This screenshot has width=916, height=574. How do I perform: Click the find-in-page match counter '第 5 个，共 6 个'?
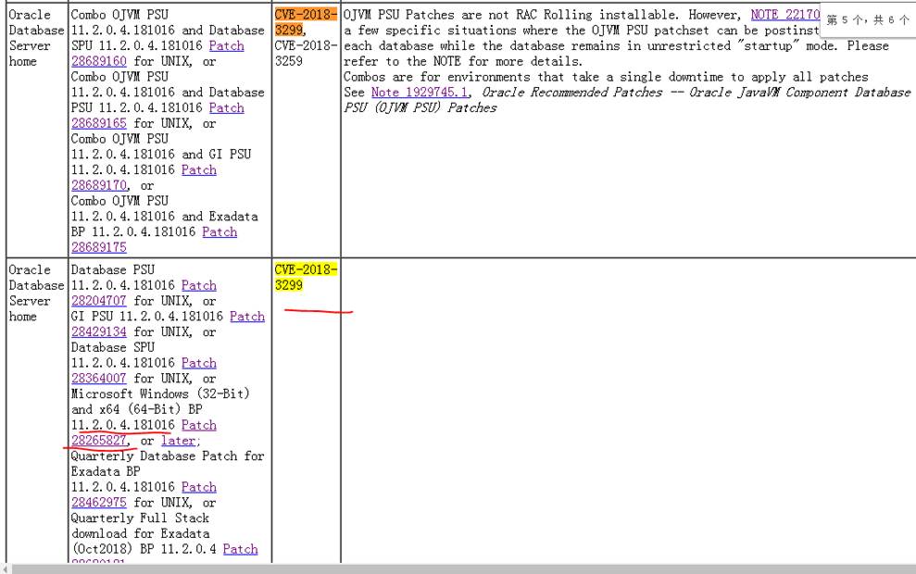pyautogui.click(x=868, y=19)
